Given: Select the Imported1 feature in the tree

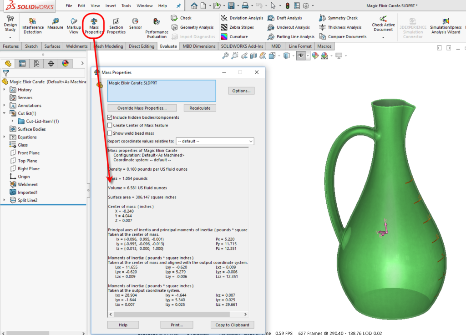Looking at the screenshot, I should (x=28, y=193).
